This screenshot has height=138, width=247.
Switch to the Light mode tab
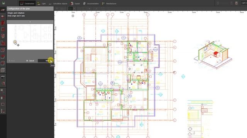41,3
